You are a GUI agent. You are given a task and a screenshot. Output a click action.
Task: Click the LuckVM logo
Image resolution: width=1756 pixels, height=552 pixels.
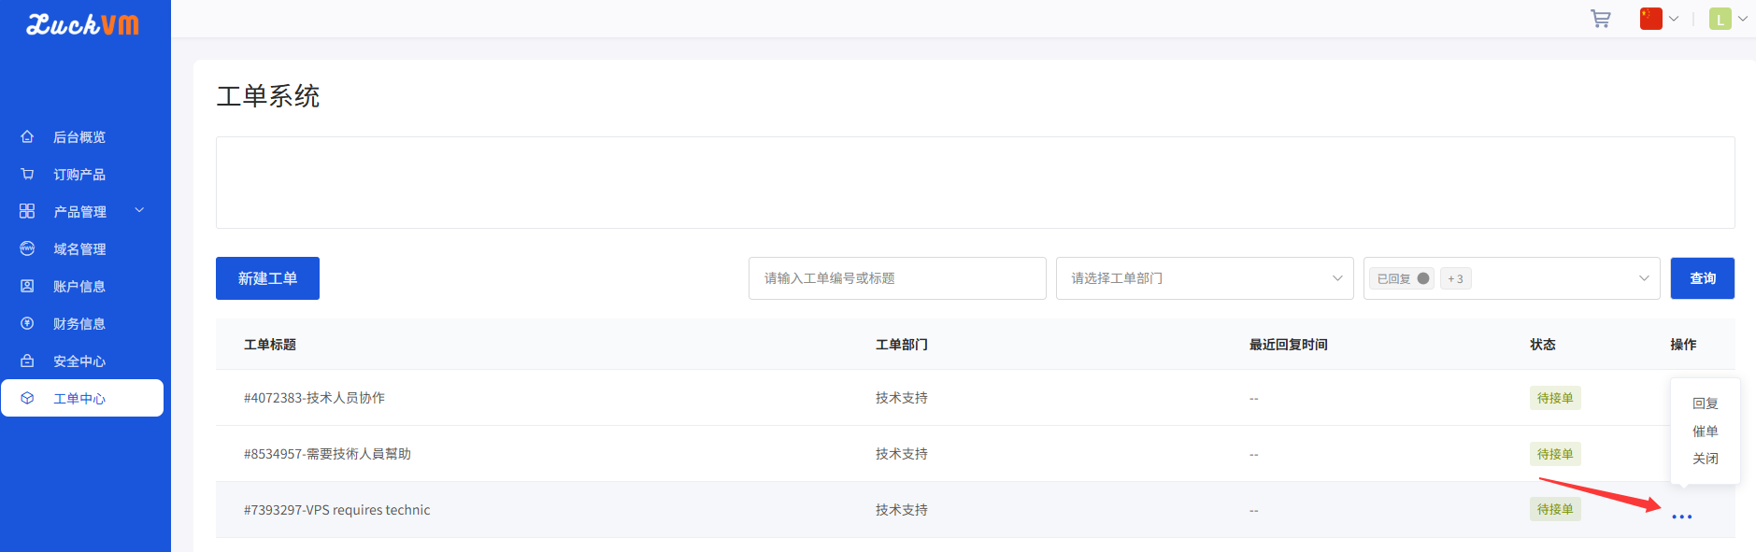pos(82,24)
